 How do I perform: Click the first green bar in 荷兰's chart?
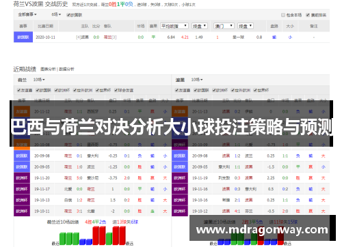62,239
